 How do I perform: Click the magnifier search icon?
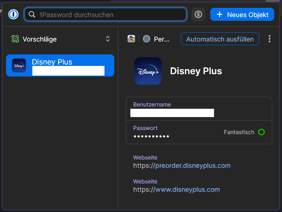32,15
